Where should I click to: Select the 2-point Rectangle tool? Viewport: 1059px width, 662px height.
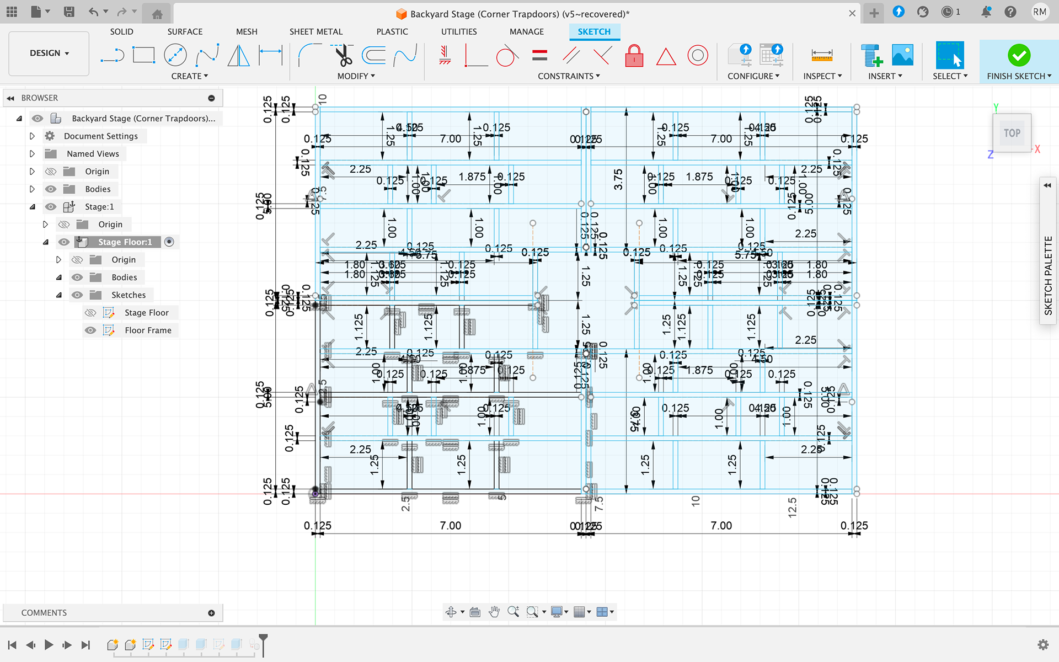point(144,56)
